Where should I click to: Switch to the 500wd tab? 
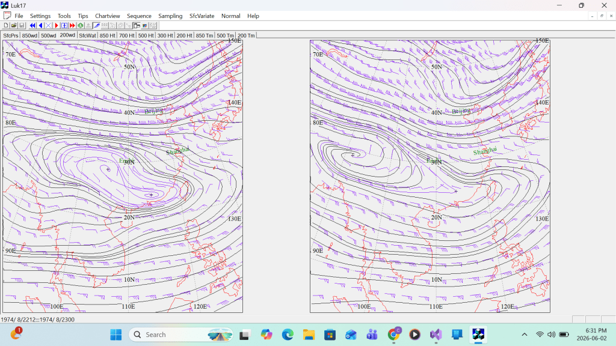coord(48,35)
